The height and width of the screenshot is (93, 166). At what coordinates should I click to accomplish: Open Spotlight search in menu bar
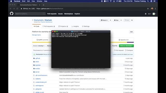click(148, 1)
